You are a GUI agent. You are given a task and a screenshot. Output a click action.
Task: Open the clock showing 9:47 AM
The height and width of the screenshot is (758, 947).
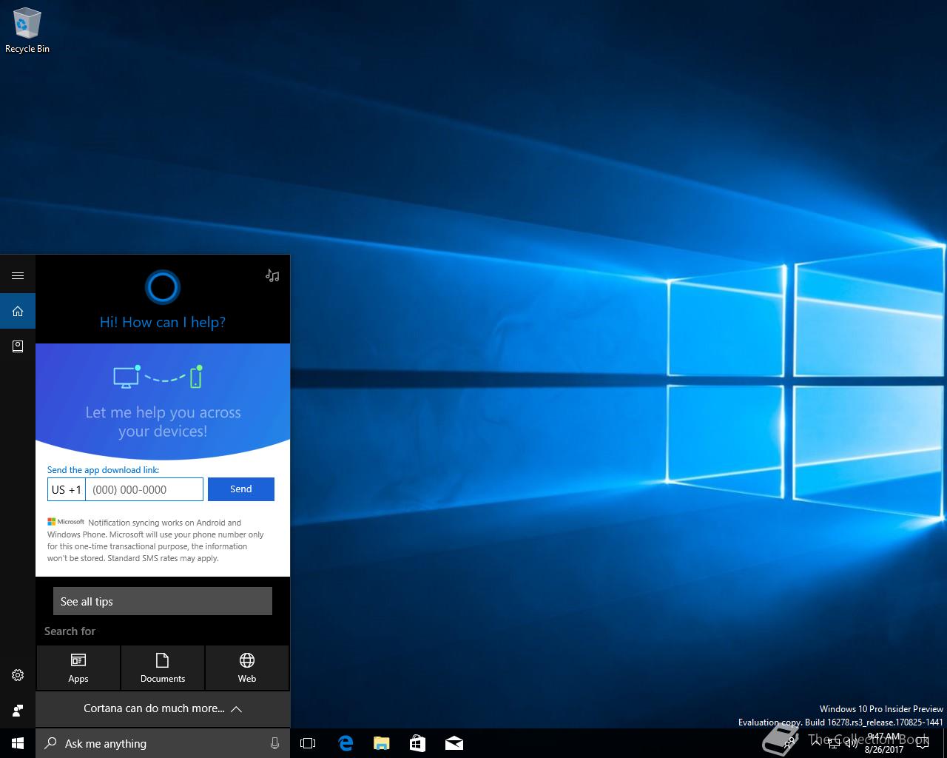click(x=883, y=743)
